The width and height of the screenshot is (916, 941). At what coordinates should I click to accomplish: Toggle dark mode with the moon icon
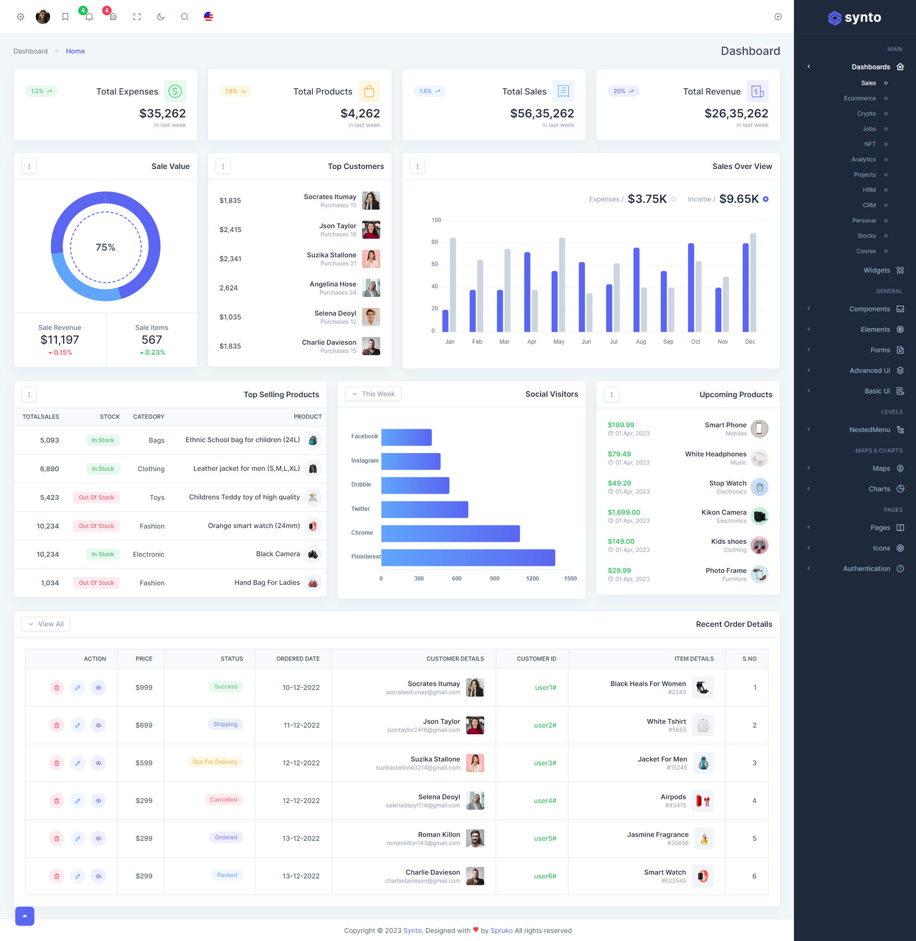click(x=160, y=16)
